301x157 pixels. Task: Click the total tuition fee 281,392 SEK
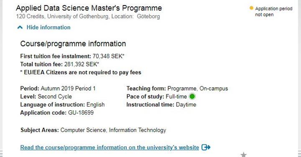point(82,64)
